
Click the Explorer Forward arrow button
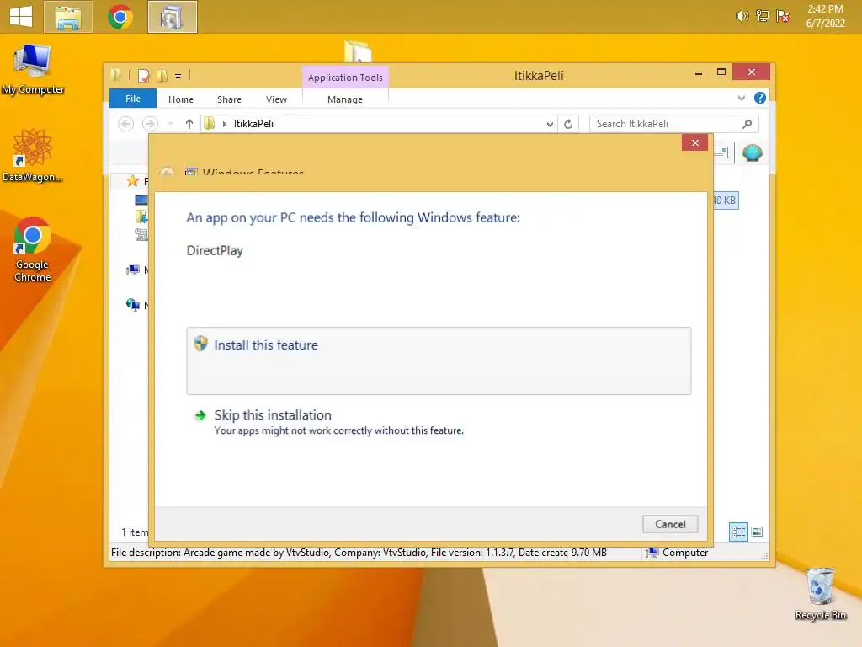150,124
